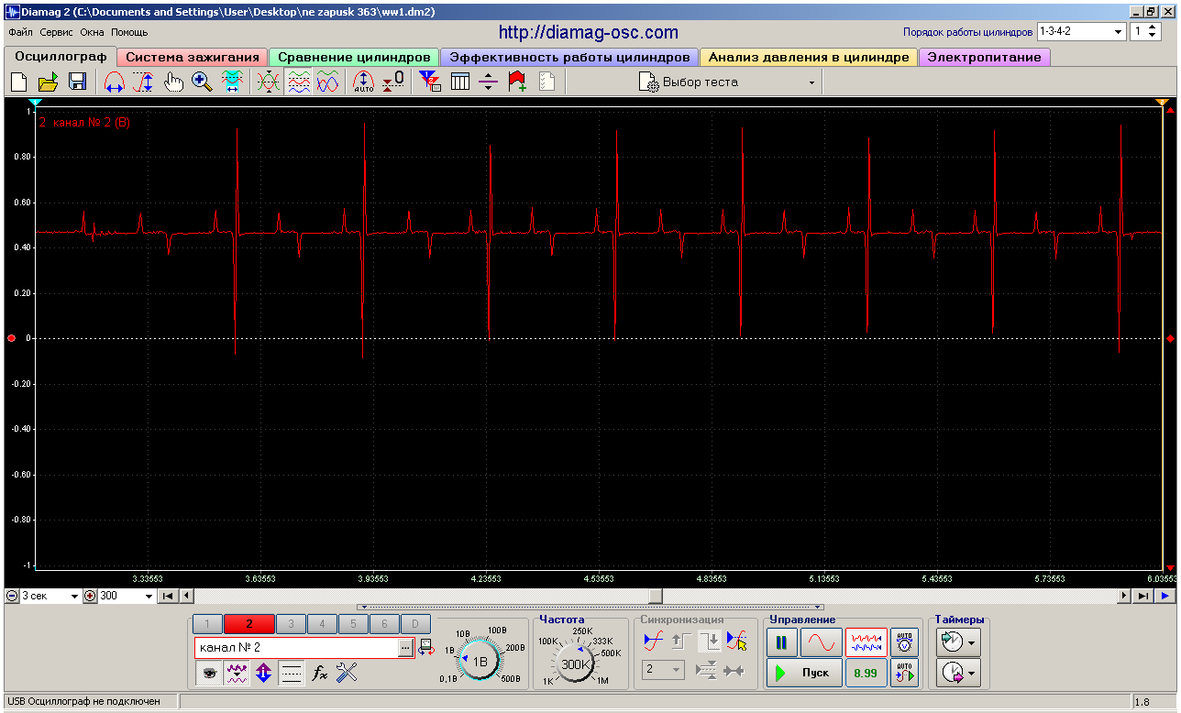Screen dimensions: 1181x713
Task: Click the overlay channels waveform icon
Action: 269,82
